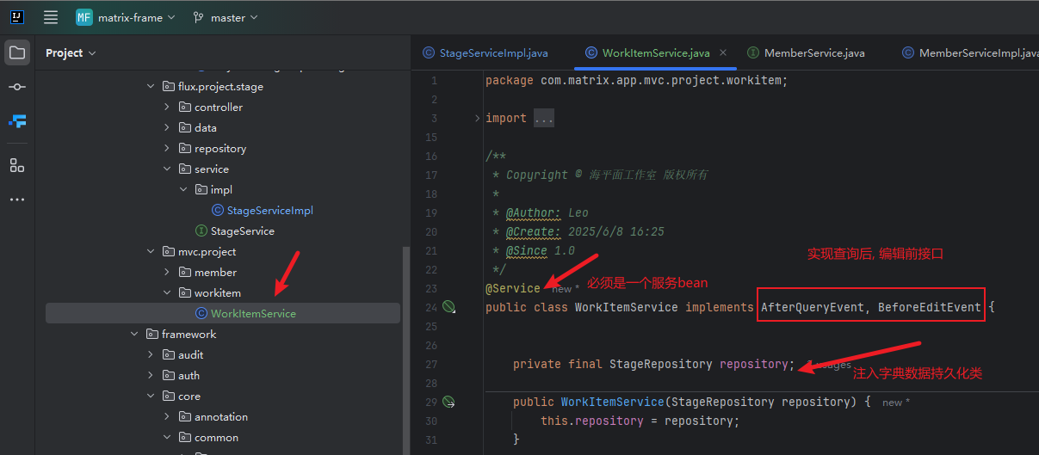Collapse the framework folder

coord(134,335)
